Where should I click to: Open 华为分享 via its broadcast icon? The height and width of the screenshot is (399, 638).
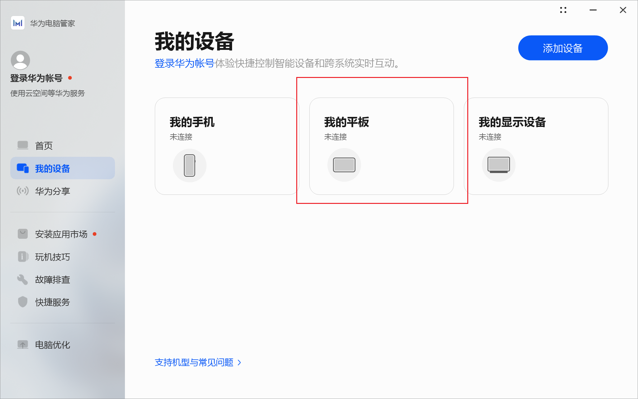tap(22, 191)
